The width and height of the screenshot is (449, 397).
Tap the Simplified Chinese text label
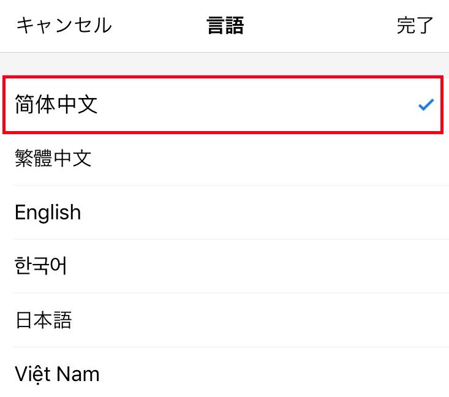point(56,105)
